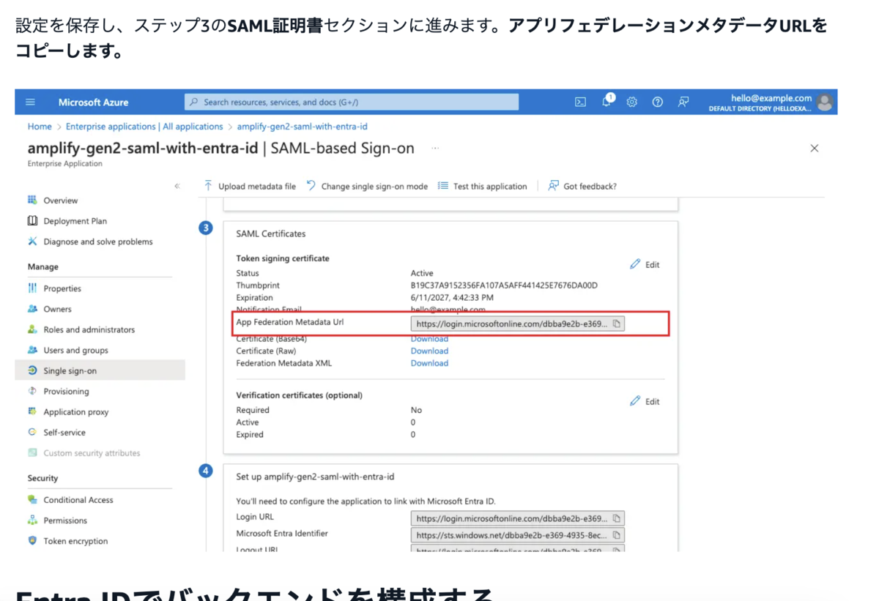Open amplify-gen2-saml-with-entra-id breadcrumb
879x601 pixels.
(x=303, y=127)
